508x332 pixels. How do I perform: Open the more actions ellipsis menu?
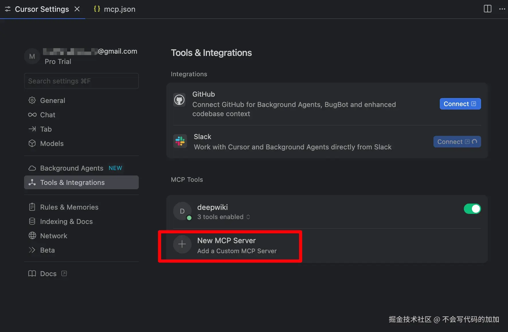tap(502, 9)
